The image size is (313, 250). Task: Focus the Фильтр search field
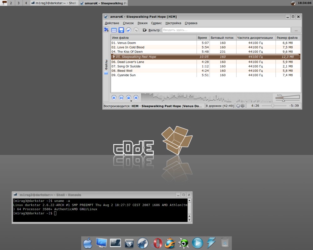pyautogui.click(x=226, y=30)
